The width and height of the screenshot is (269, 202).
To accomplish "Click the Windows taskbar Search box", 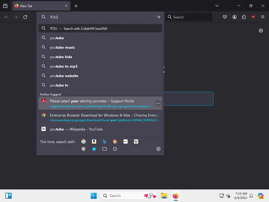I will pos(129,196).
